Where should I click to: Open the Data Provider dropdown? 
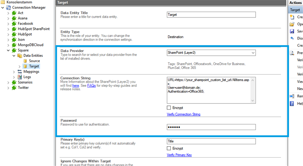pos(253,53)
